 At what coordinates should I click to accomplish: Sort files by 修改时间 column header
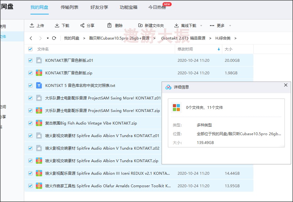(x=185, y=49)
